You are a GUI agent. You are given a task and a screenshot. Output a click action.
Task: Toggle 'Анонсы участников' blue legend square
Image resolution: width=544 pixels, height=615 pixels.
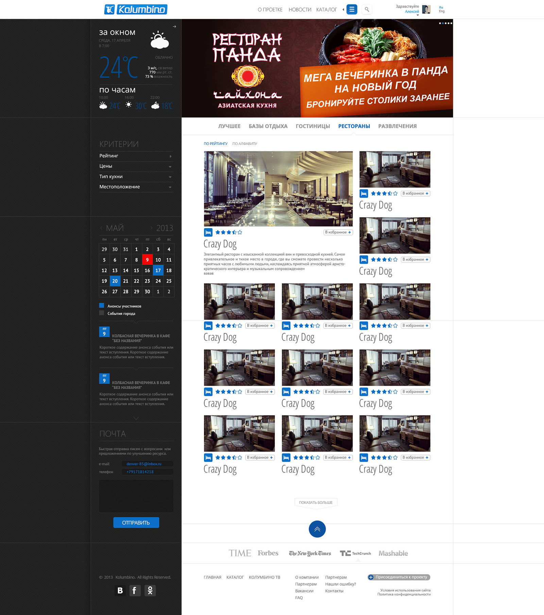[x=102, y=306]
